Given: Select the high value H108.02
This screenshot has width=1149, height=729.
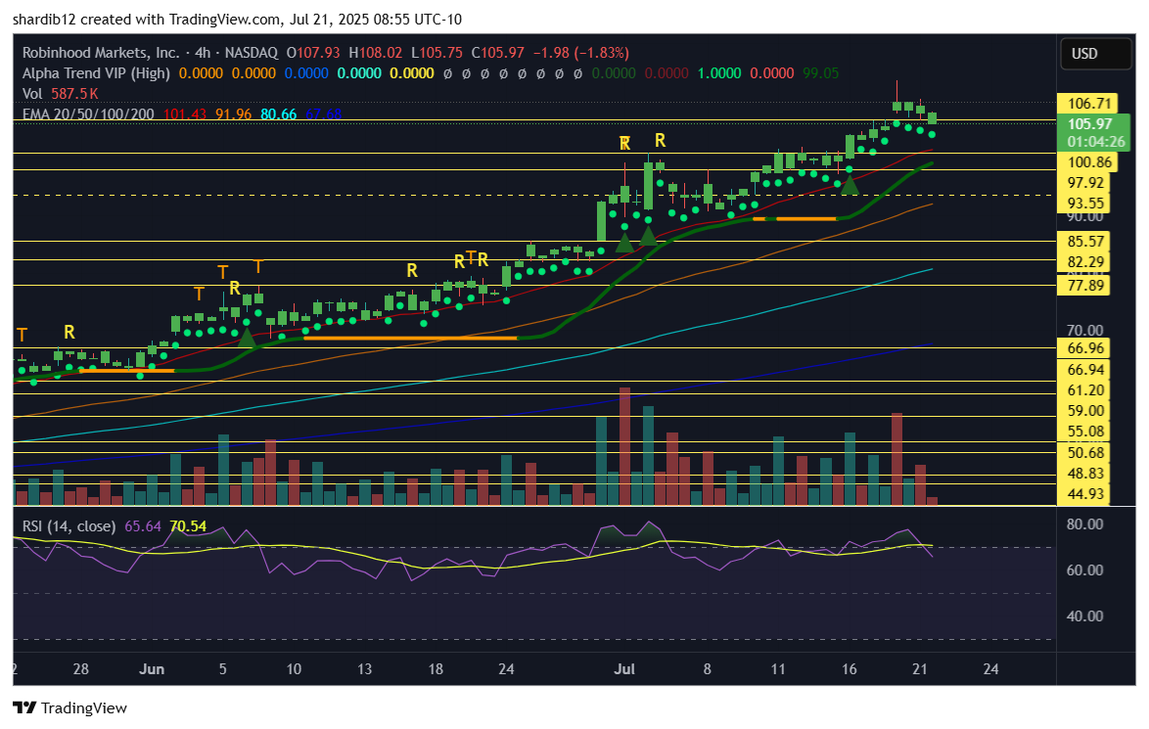Looking at the screenshot, I should 375,53.
